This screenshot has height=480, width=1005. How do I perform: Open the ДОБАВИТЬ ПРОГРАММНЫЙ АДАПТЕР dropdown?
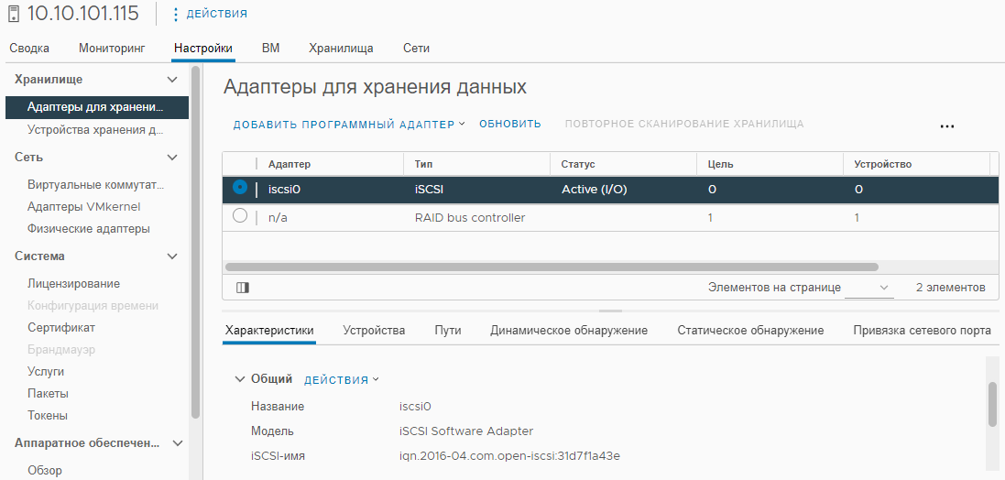click(349, 125)
